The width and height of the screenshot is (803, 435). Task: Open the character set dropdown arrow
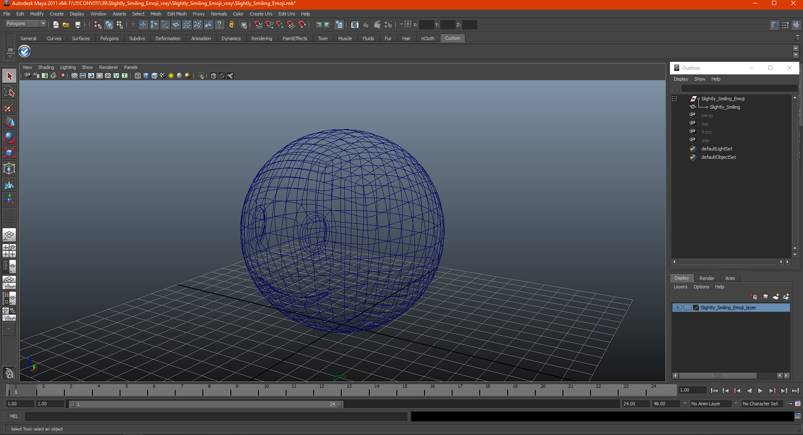[736, 404]
